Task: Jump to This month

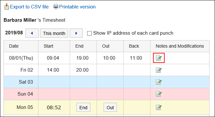Action: 54,33
